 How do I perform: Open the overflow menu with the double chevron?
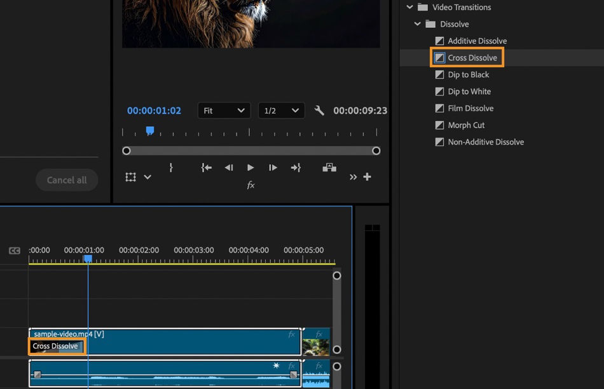[x=353, y=177]
